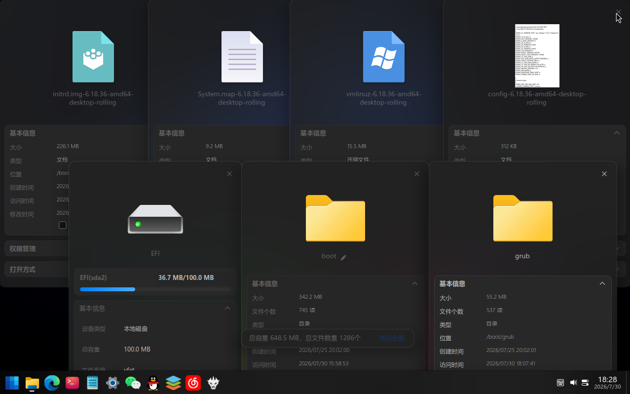The height and width of the screenshot is (394, 630).
Task: Open the launcher from the taskbar
Action: pos(12,383)
